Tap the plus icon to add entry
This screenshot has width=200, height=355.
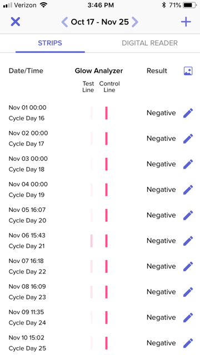pyautogui.click(x=186, y=22)
